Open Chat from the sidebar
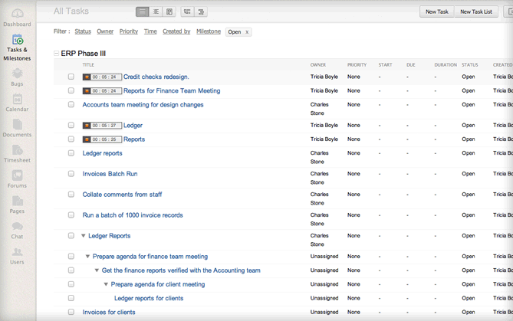Screen dimensions: 513x321 point(17,230)
